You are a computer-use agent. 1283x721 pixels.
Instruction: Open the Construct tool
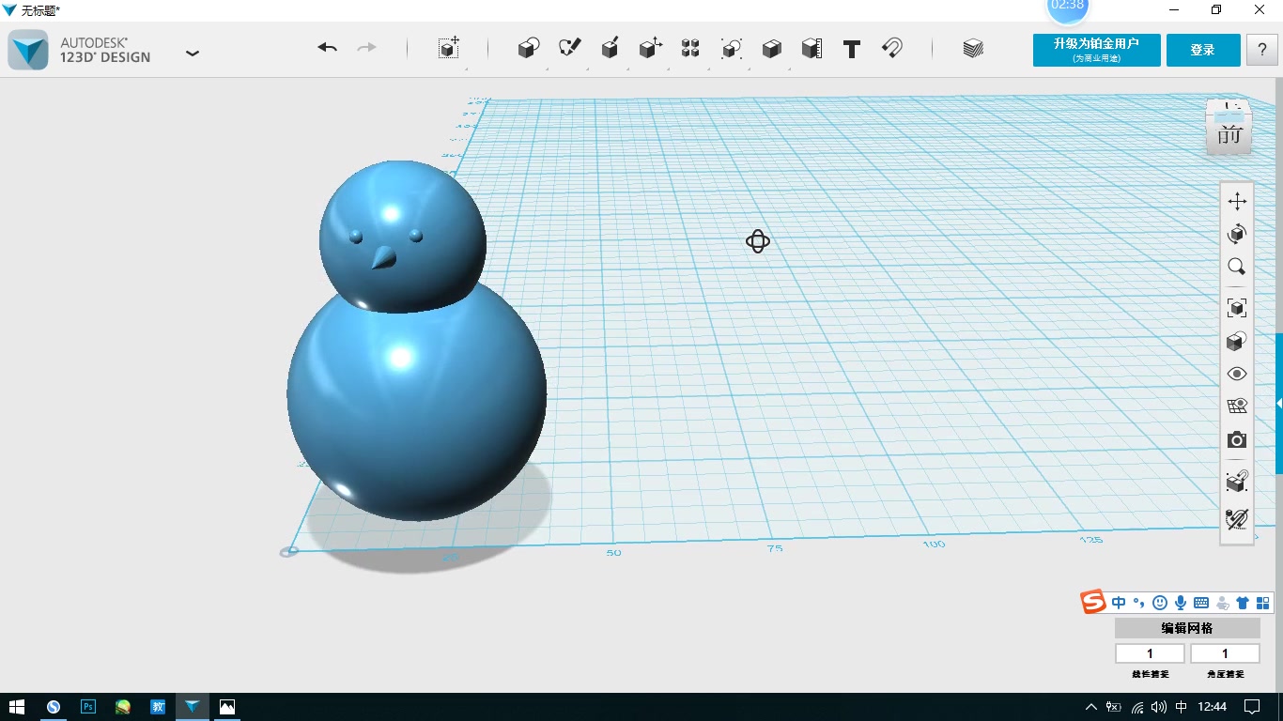[x=610, y=49]
